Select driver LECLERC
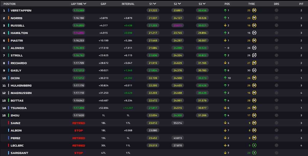The height and width of the screenshot is (156, 308). (17, 146)
